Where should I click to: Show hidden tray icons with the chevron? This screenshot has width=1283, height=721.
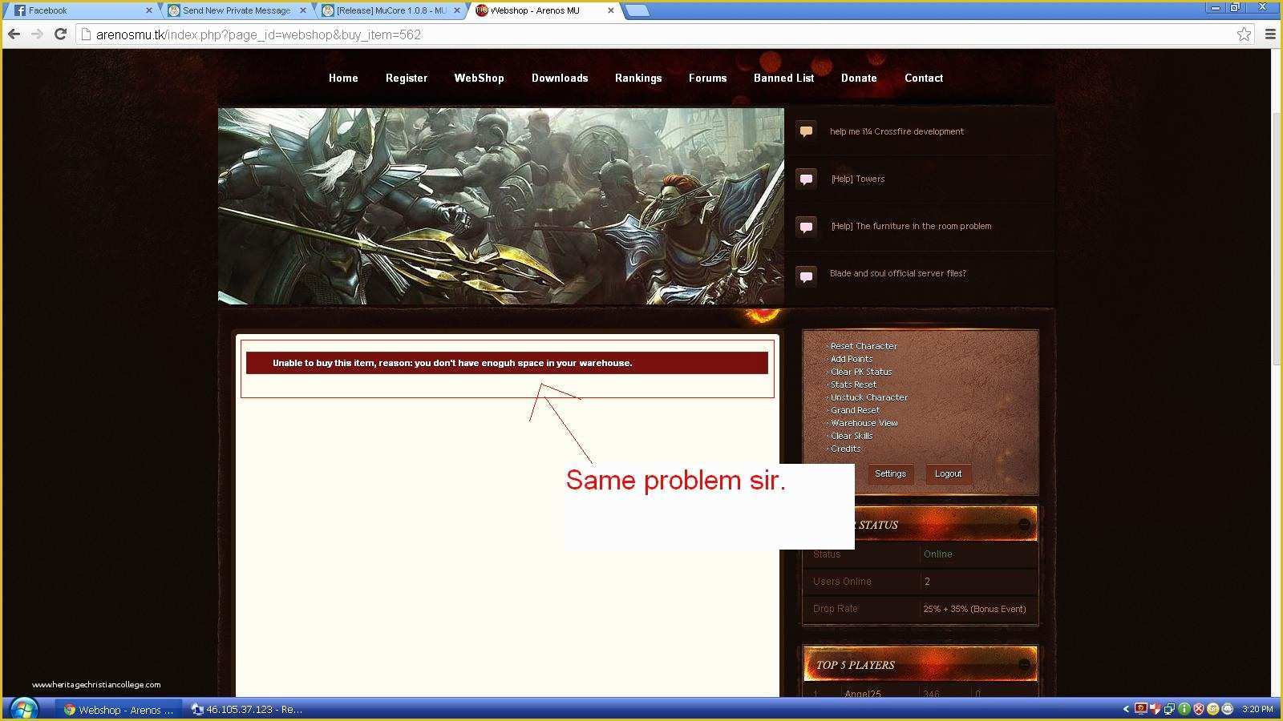(1126, 709)
